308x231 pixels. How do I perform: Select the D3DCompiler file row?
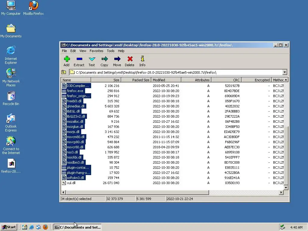click(x=173, y=86)
